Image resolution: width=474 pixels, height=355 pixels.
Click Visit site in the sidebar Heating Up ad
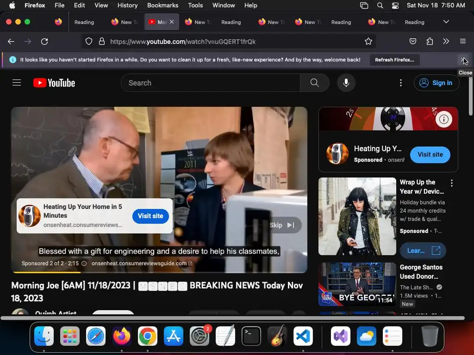[x=430, y=154]
